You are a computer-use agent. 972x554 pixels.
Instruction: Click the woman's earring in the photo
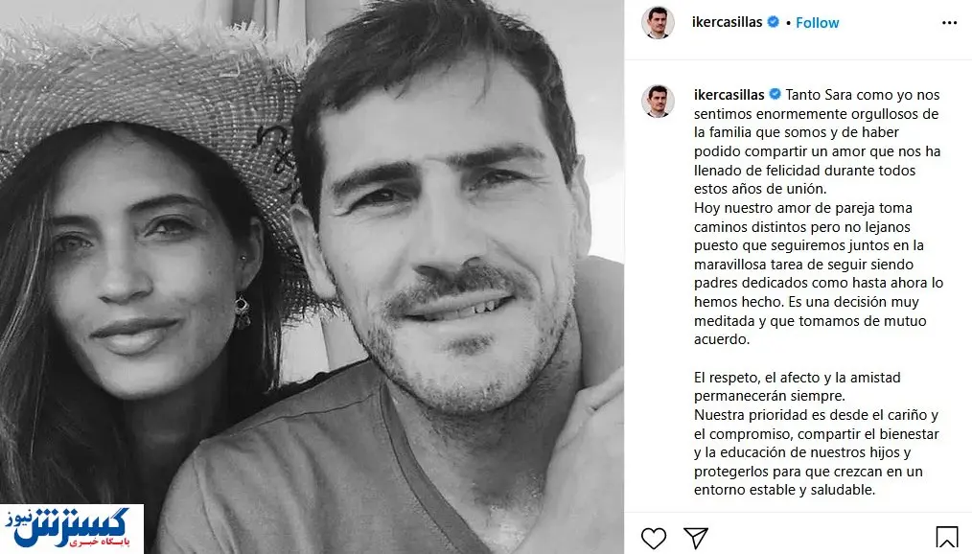tap(242, 312)
